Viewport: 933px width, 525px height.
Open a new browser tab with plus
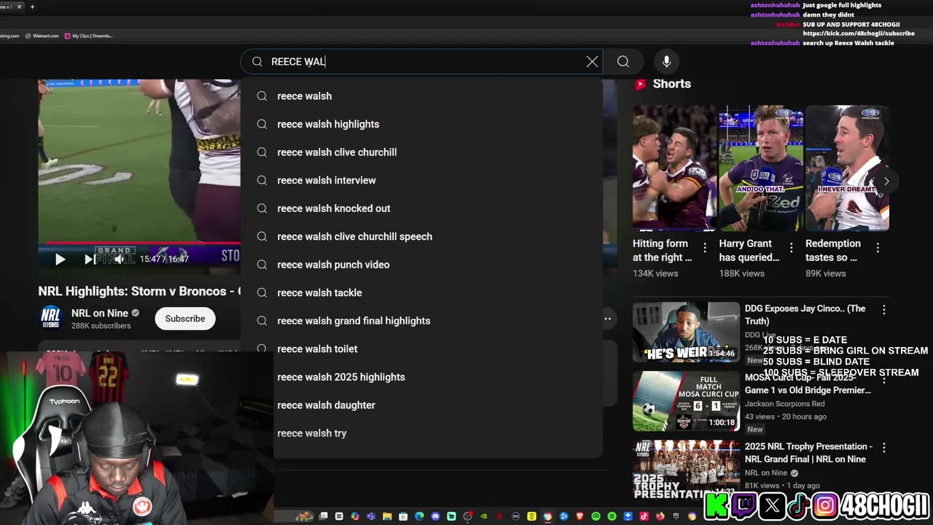32,7
